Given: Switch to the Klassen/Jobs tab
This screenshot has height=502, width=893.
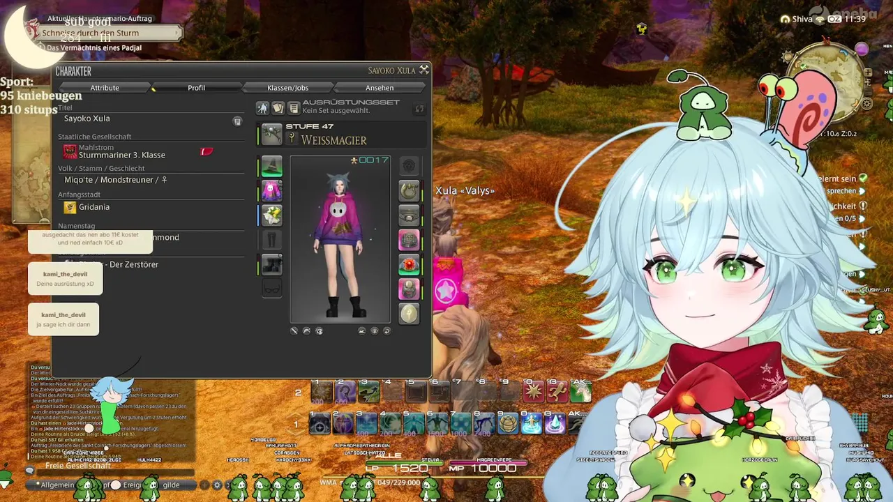Looking at the screenshot, I should pos(287,88).
